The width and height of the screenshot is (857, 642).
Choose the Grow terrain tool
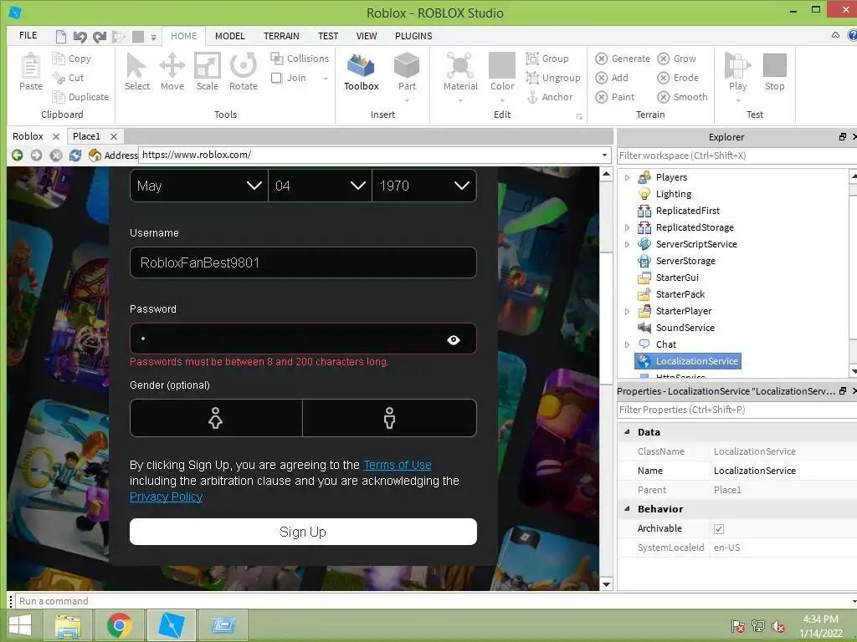(x=676, y=59)
